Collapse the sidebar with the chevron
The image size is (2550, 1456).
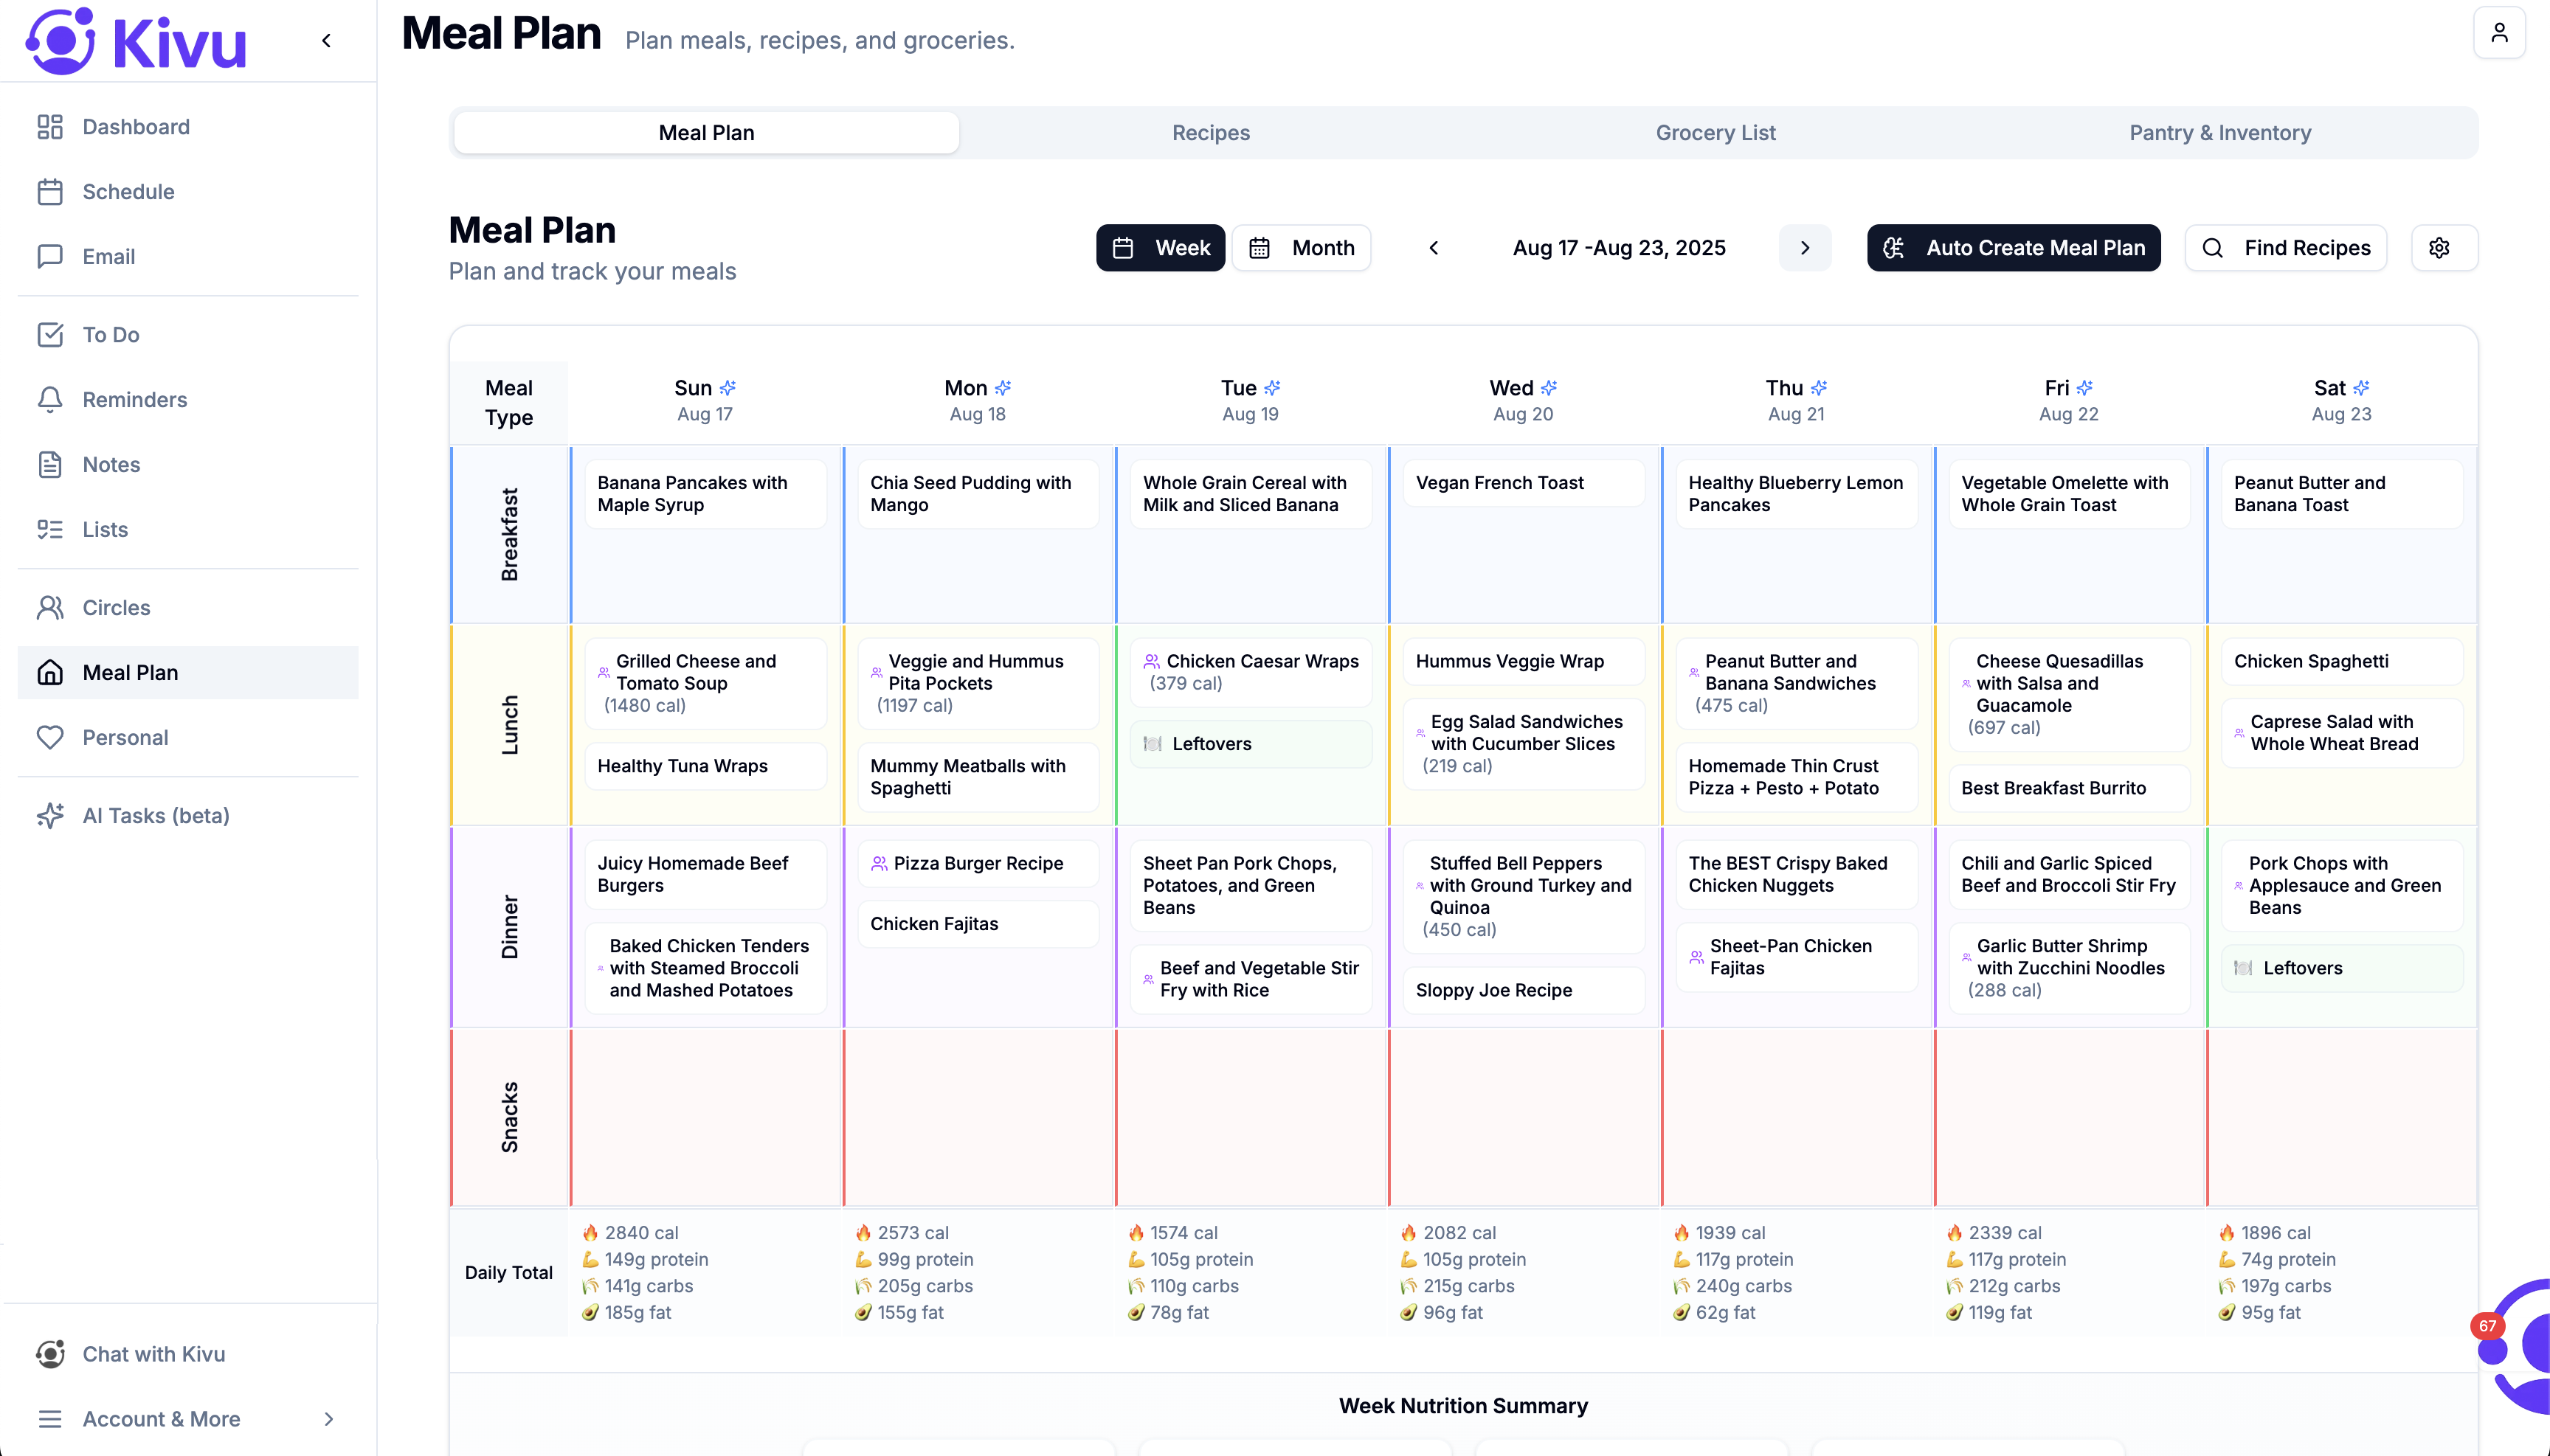coord(327,40)
